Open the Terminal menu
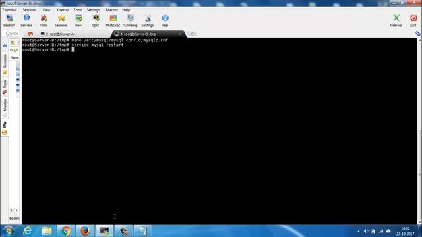 coord(9,10)
